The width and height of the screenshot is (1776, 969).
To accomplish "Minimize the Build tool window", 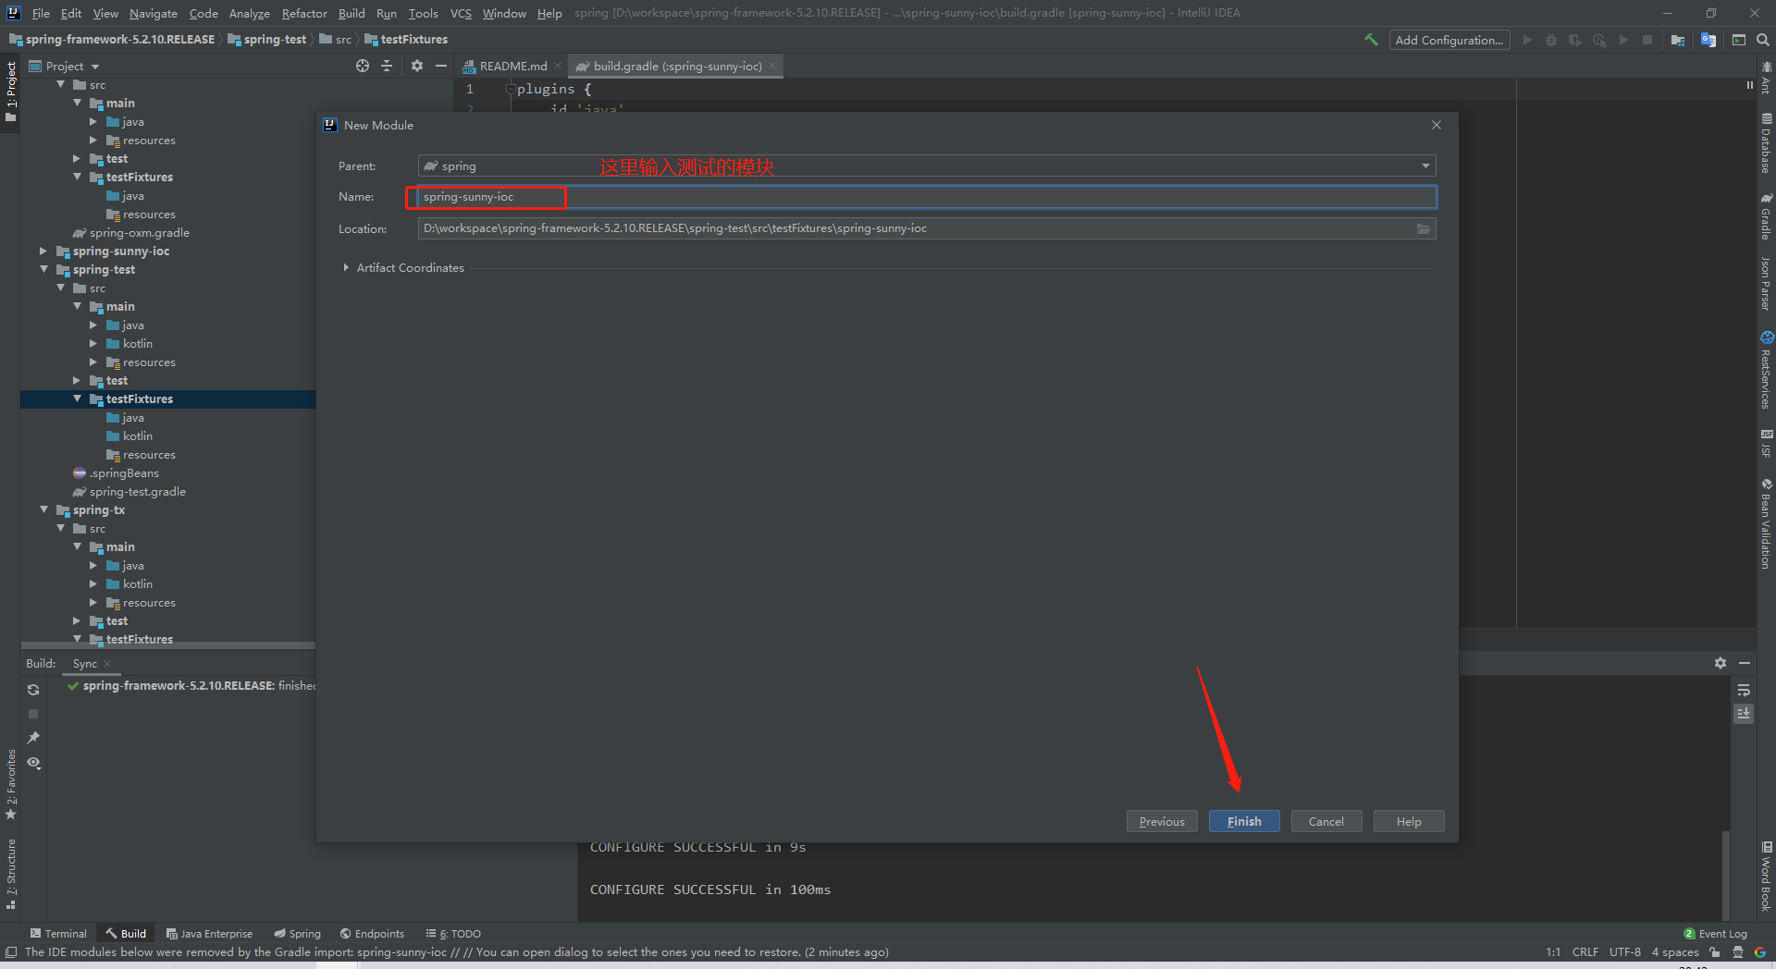I will (1745, 663).
